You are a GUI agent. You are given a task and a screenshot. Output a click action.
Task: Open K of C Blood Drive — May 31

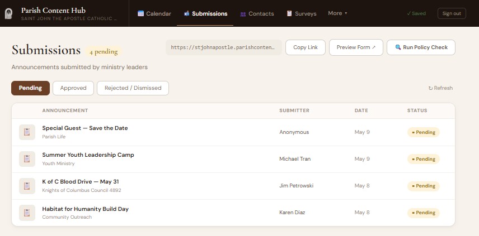click(81, 182)
